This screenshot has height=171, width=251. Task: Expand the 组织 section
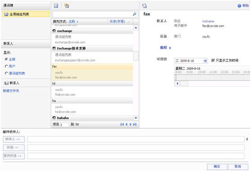click(x=166, y=48)
